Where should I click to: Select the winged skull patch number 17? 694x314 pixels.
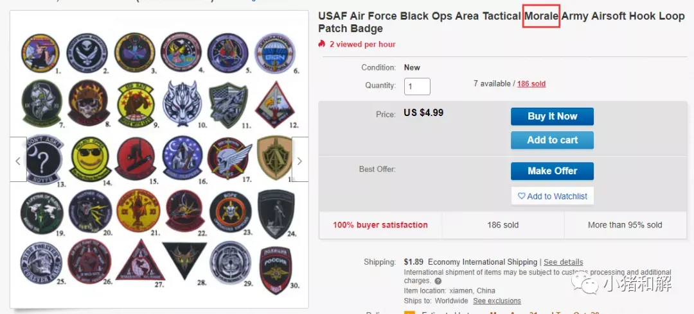[x=229, y=158]
